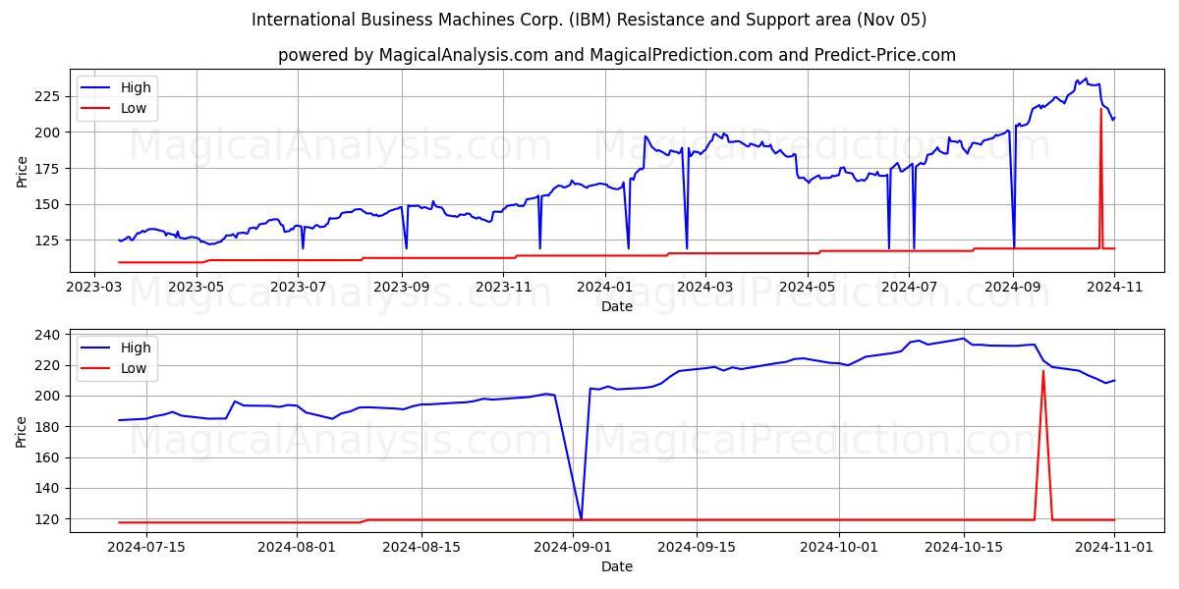The height and width of the screenshot is (589, 1179).
Task: Click the 225 price tick label
Action: click(49, 96)
